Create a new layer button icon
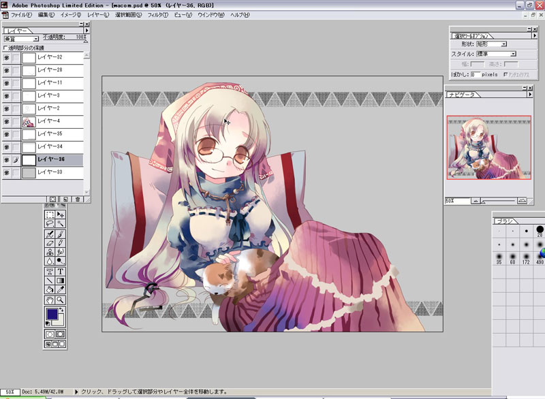 coord(65,199)
